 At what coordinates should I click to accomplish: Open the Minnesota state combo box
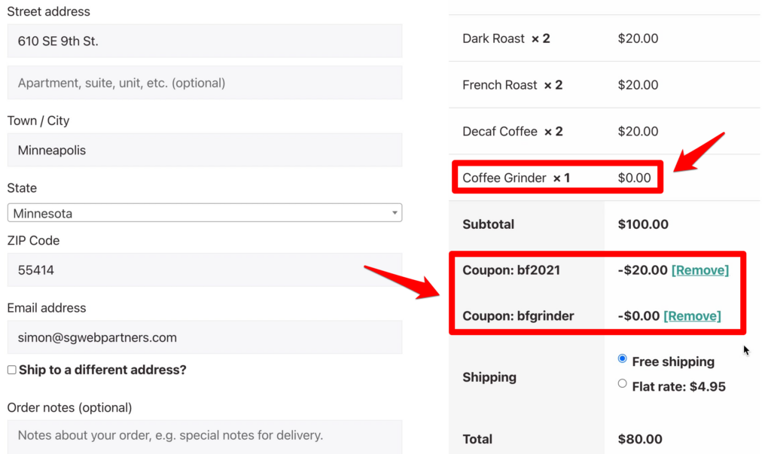205,213
